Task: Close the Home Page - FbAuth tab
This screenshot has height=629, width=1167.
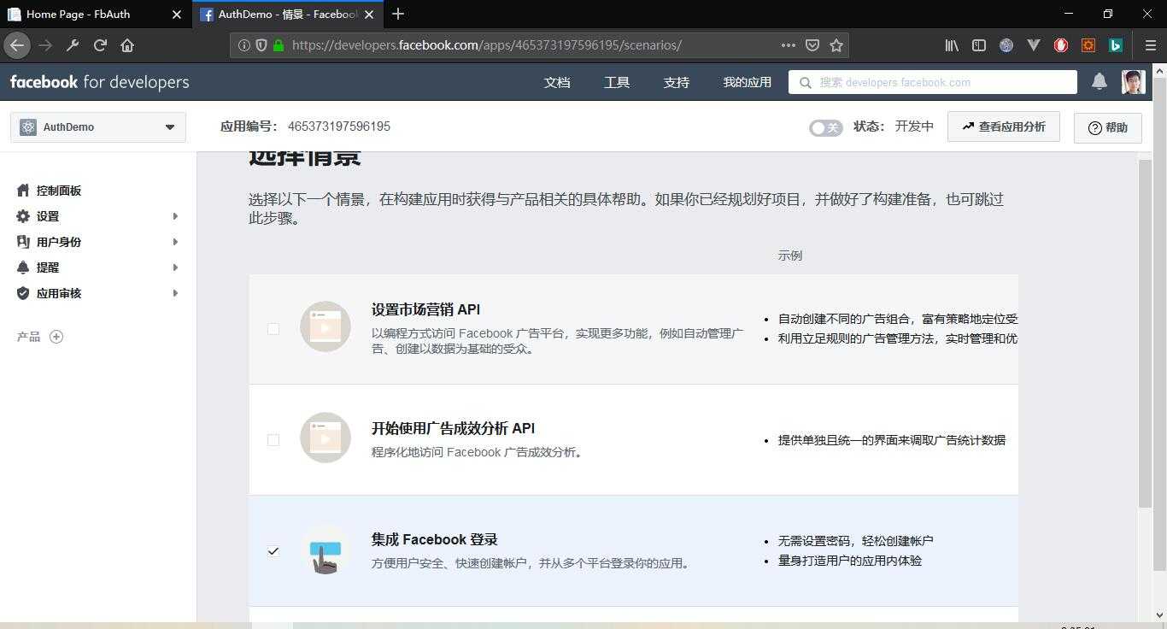Action: pyautogui.click(x=177, y=15)
